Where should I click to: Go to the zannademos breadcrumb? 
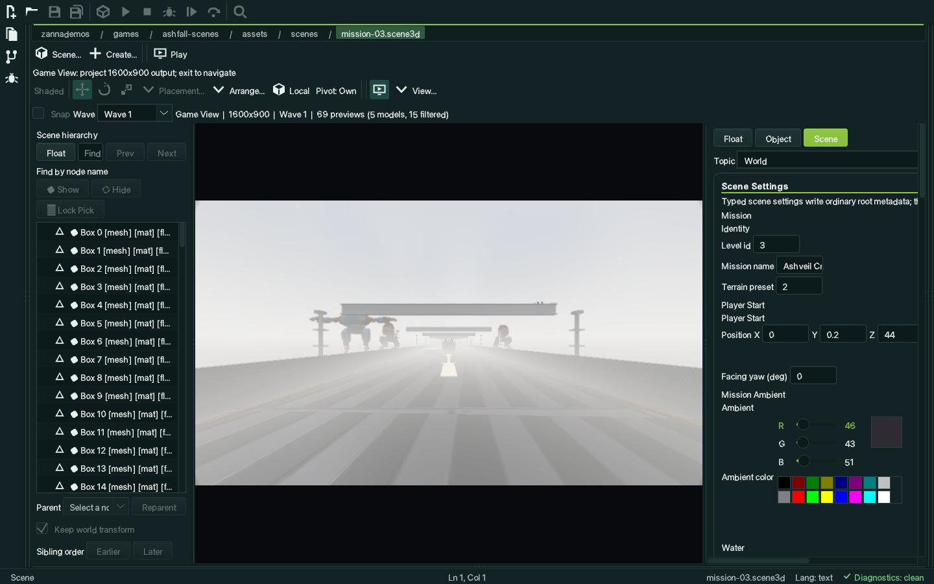65,34
